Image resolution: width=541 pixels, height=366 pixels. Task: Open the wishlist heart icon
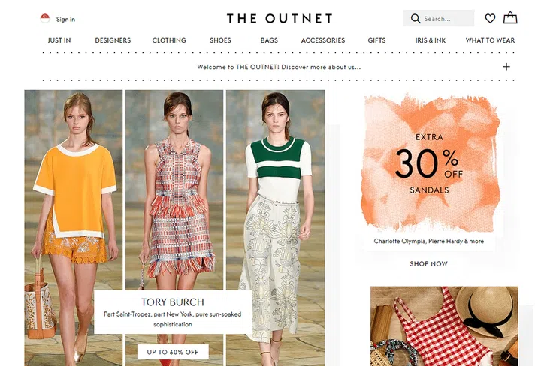(490, 18)
